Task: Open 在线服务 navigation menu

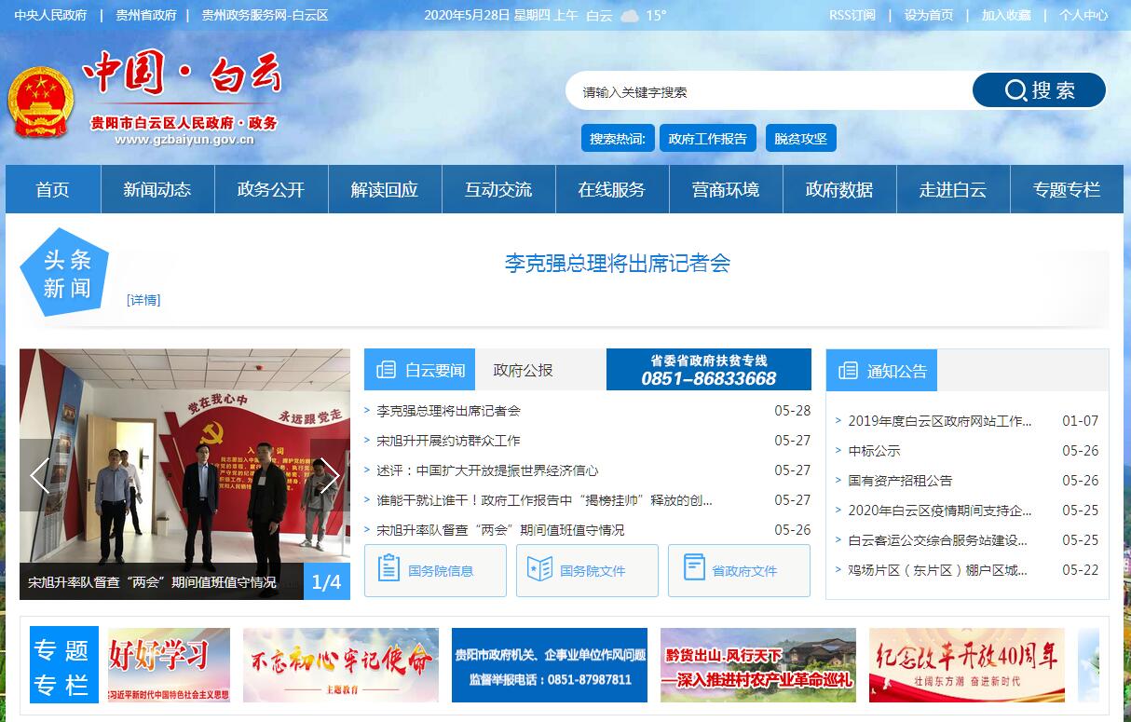Action: click(x=612, y=189)
